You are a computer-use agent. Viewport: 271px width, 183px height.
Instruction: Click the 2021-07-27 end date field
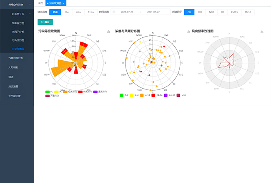tap(162, 12)
